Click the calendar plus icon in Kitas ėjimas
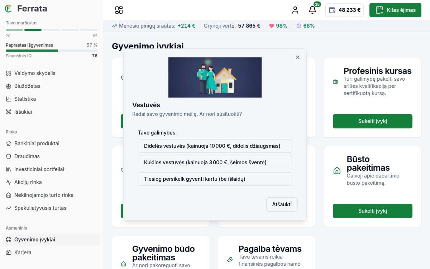 click(379, 10)
